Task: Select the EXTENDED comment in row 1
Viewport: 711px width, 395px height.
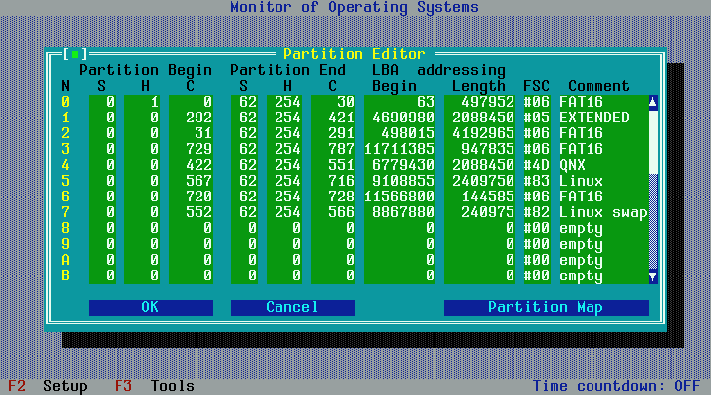Action: [594, 118]
